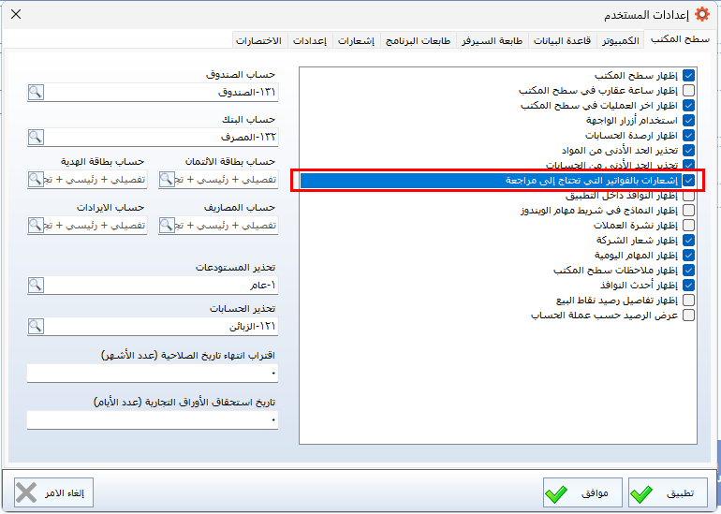Open the تحذير المستودعات lookup icon
Image resolution: width=721 pixels, height=514 pixels.
point(36,284)
